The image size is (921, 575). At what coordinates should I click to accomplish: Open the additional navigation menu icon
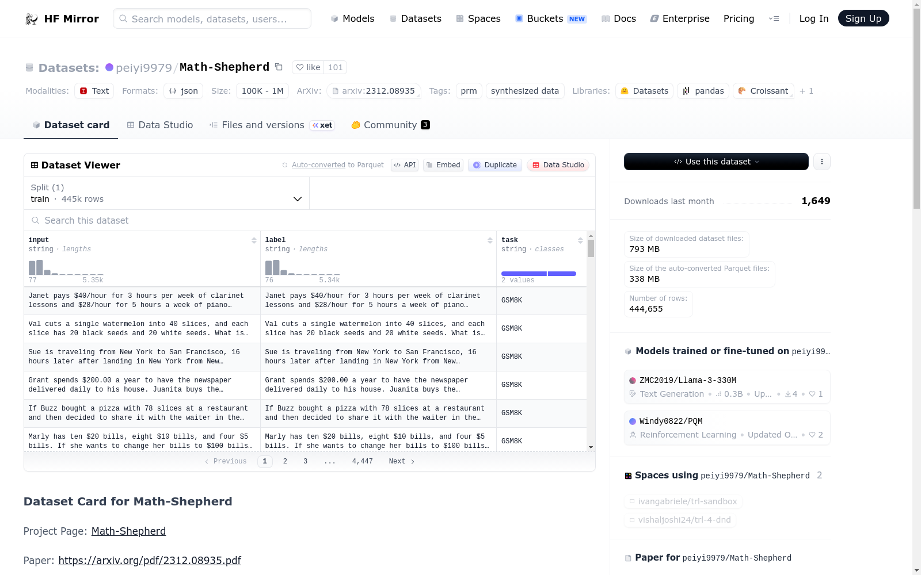click(x=774, y=18)
